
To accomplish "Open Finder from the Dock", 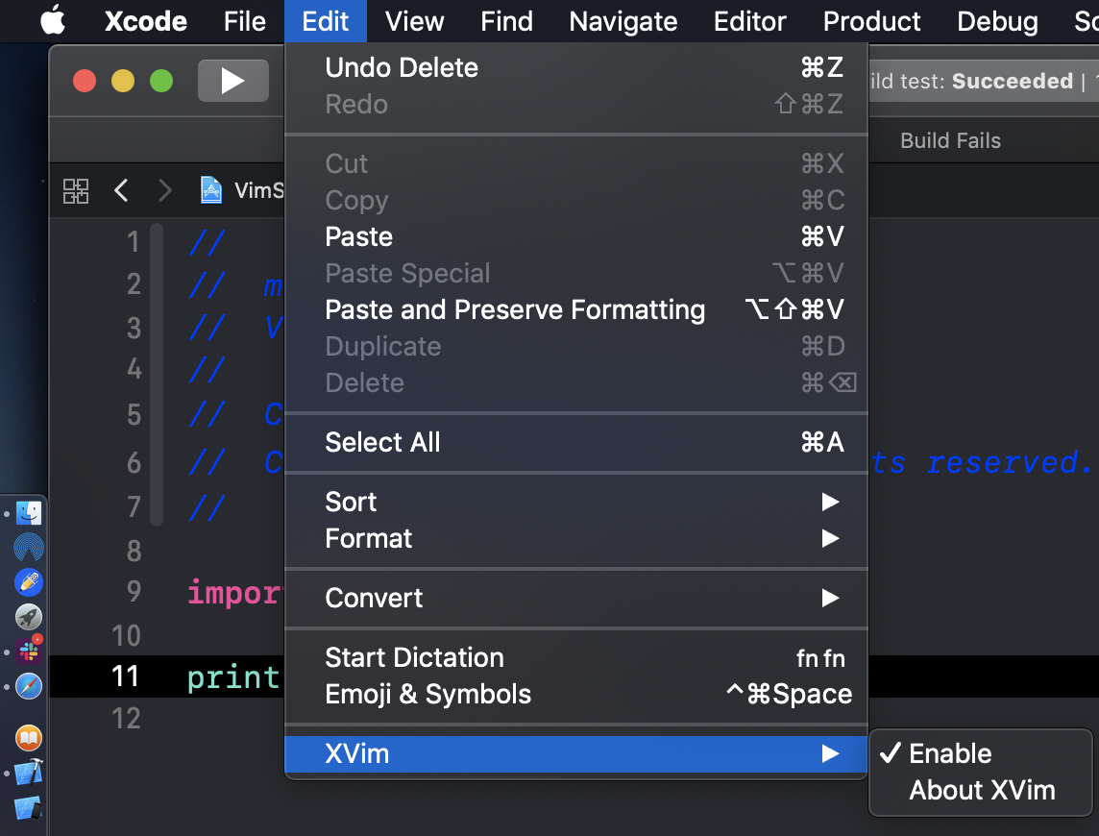I will 27,512.
